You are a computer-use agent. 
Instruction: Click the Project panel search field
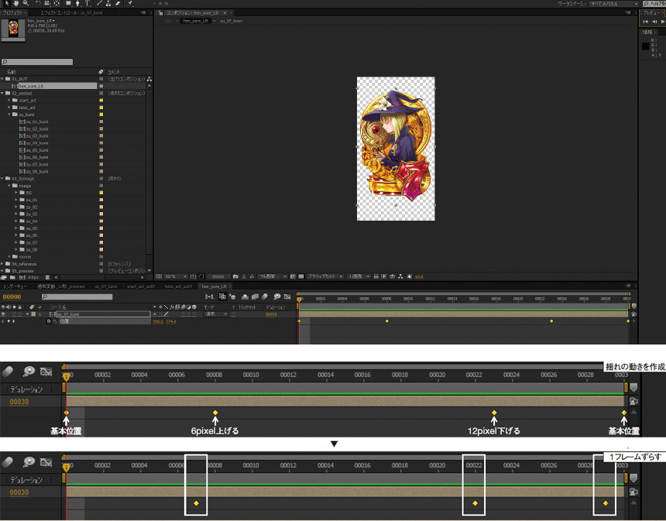tap(37, 62)
